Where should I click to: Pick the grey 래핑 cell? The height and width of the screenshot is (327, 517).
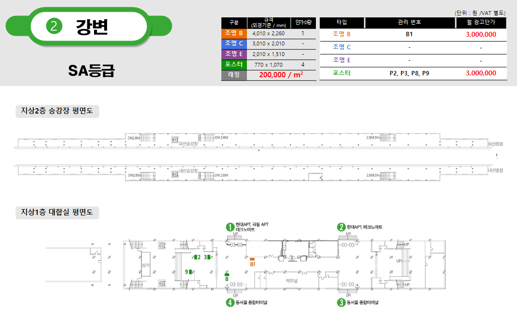tap(234, 75)
